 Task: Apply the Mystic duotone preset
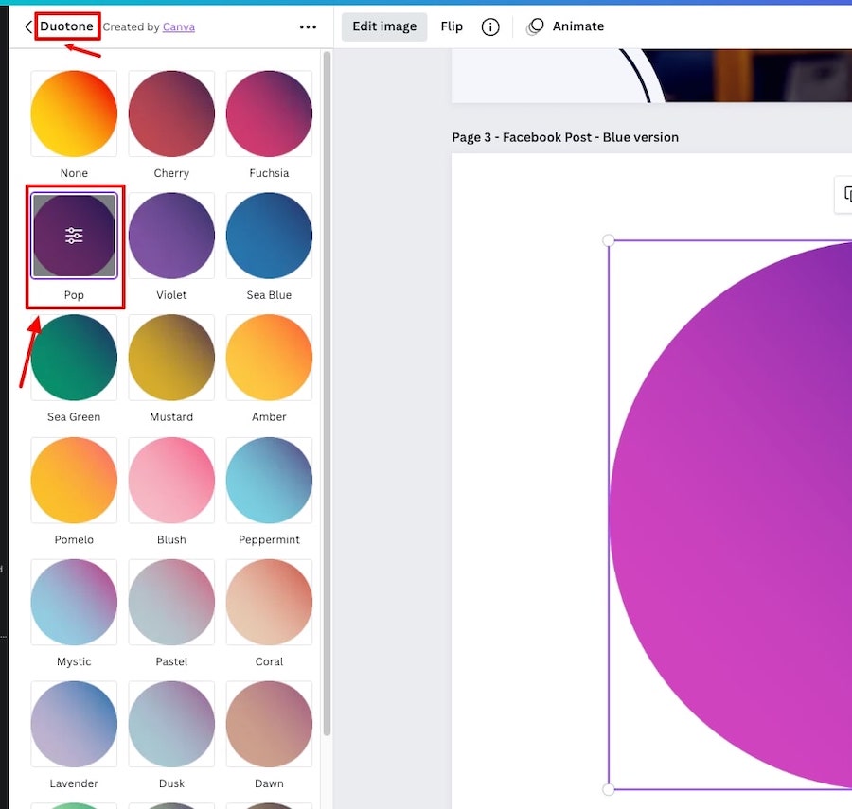74,603
